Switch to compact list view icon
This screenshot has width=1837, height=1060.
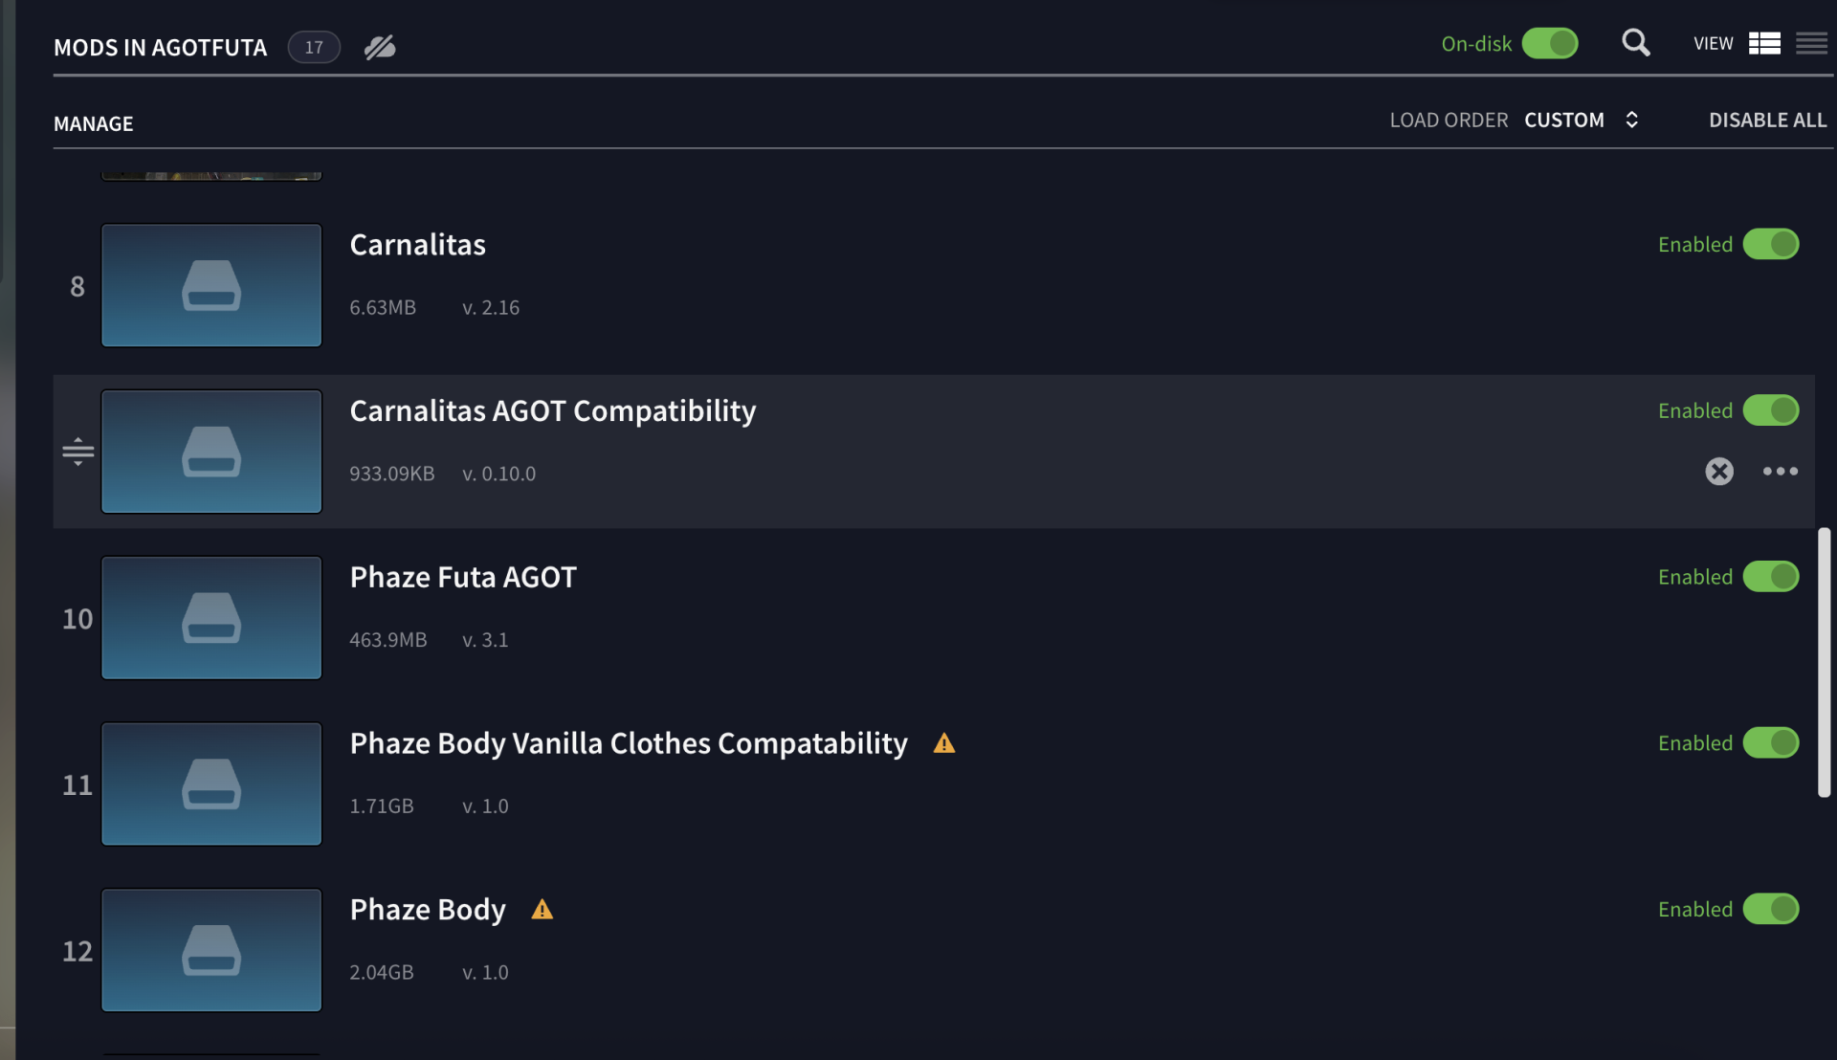tap(1811, 44)
